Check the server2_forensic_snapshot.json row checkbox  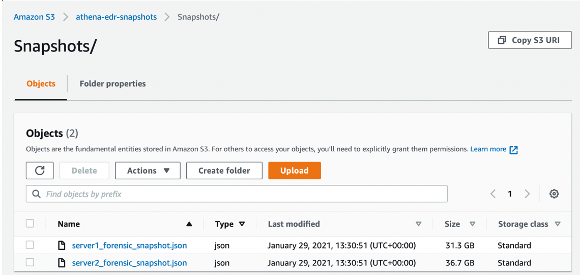(30, 262)
